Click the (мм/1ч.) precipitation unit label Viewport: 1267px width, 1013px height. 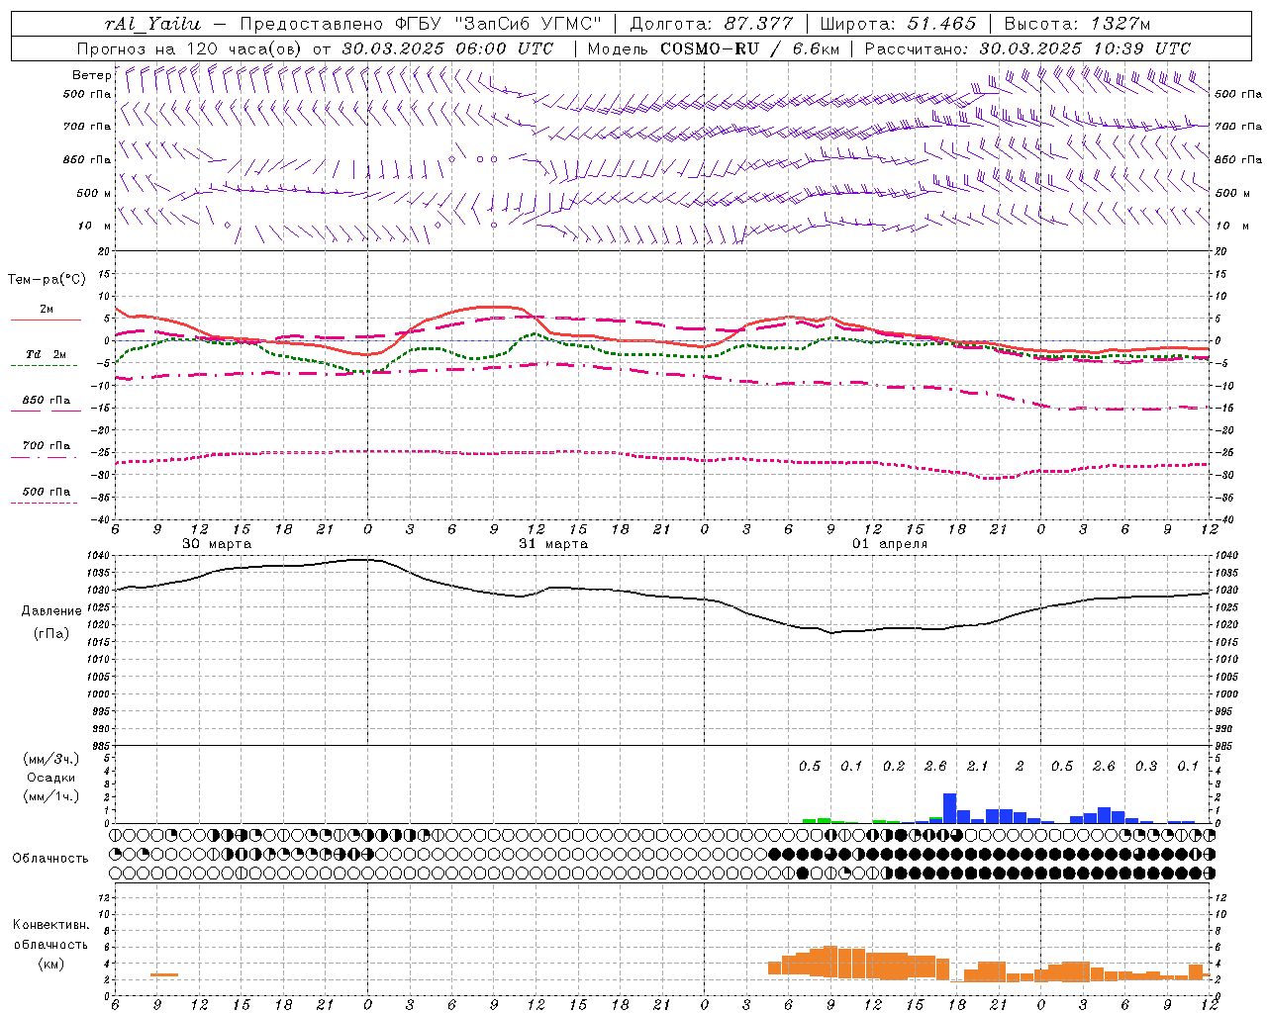click(51, 796)
